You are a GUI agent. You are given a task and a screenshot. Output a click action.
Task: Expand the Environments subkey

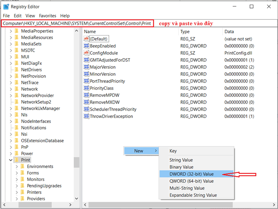tap(16, 167)
